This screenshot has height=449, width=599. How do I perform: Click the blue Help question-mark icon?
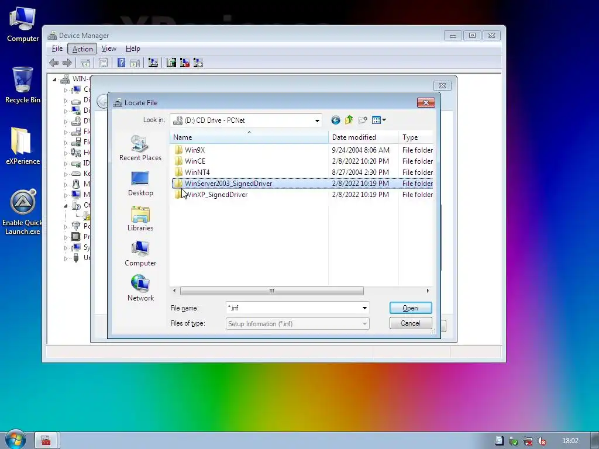(122, 63)
